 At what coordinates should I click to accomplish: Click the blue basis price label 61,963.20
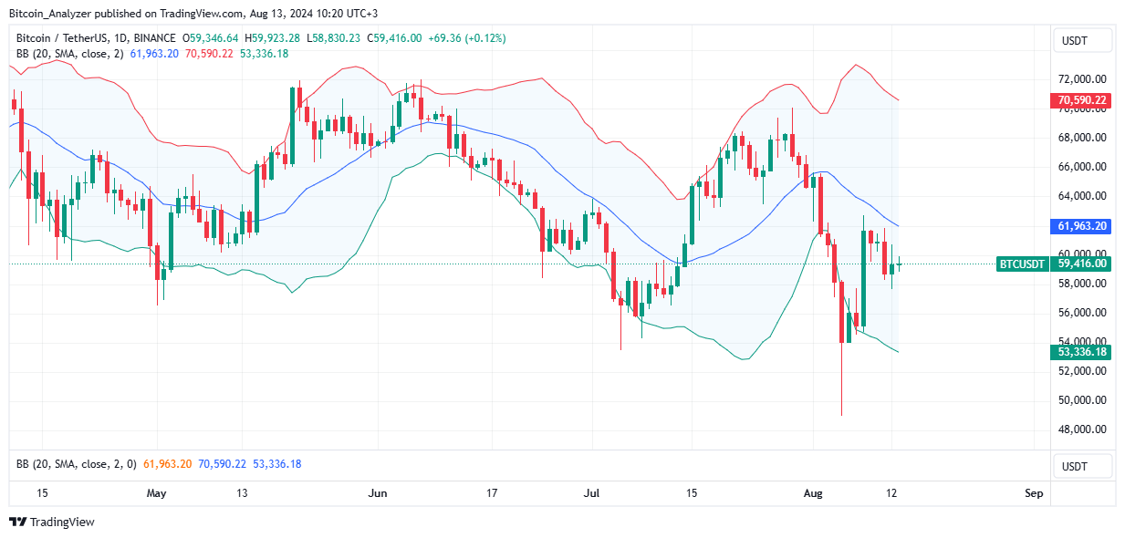(x=1082, y=226)
